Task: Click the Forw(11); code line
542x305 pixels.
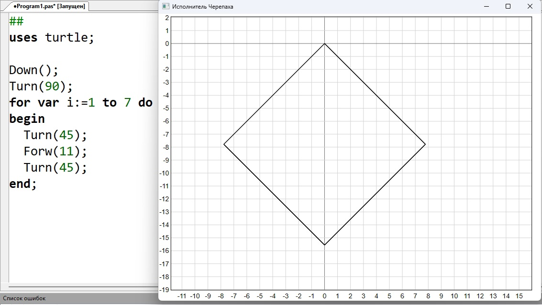Action: tap(55, 151)
